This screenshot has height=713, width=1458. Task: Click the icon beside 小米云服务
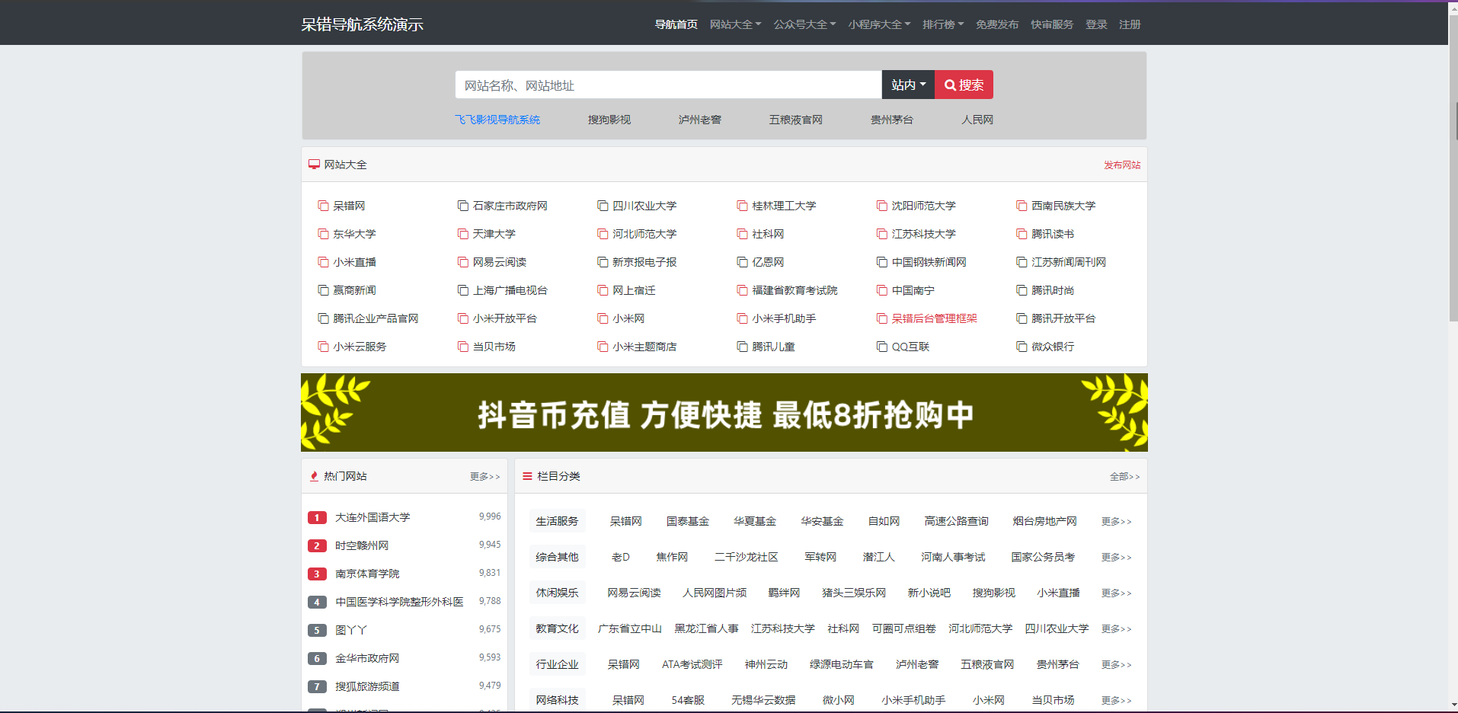323,347
